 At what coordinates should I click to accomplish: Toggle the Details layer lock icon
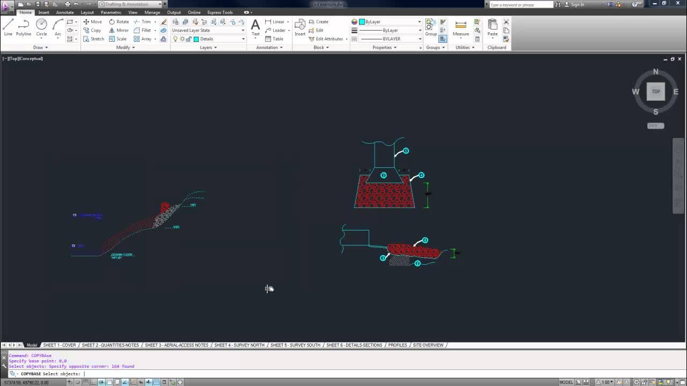coord(189,39)
